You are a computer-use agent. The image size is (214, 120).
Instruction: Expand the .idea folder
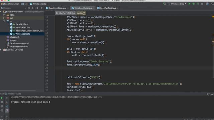tap(4, 15)
